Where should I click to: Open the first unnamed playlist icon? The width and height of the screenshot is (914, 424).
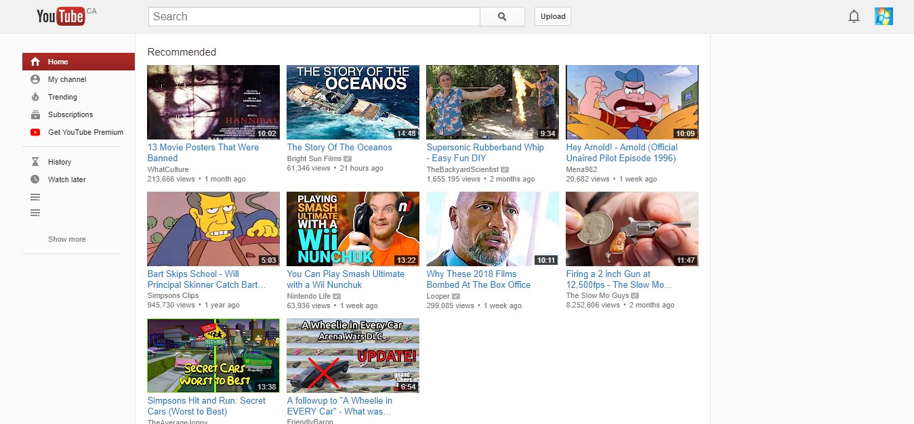[x=35, y=197]
